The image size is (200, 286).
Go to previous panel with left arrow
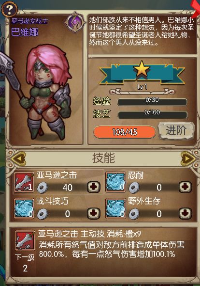[18, 159]
